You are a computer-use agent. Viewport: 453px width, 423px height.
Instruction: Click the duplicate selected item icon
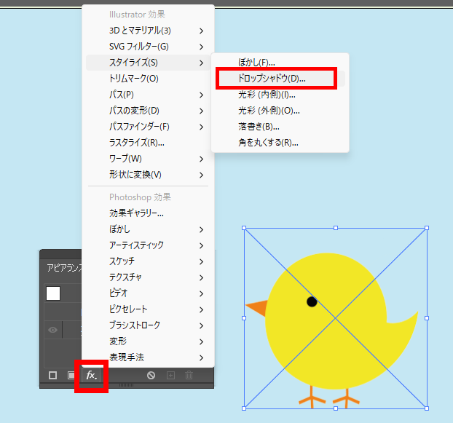click(170, 376)
